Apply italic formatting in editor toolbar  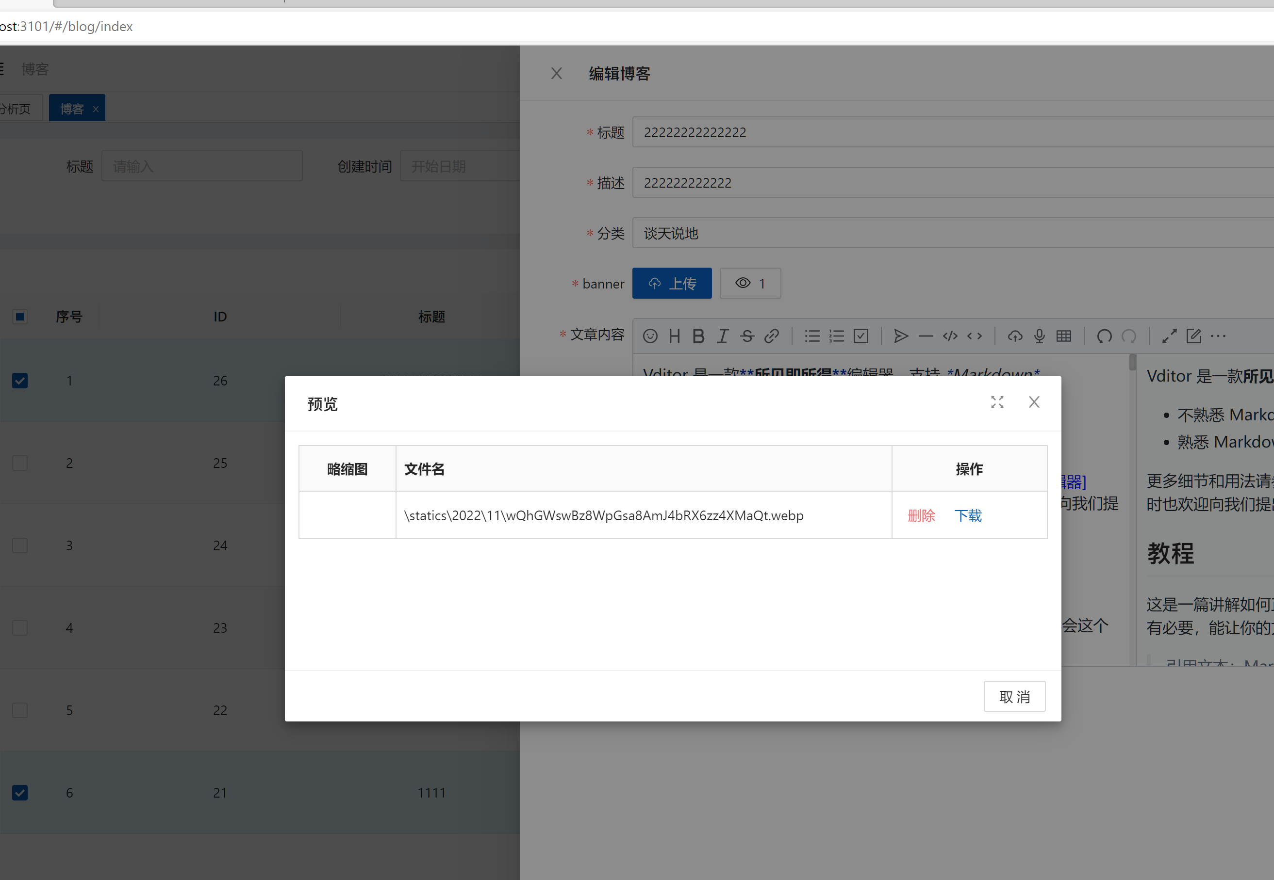pos(723,336)
